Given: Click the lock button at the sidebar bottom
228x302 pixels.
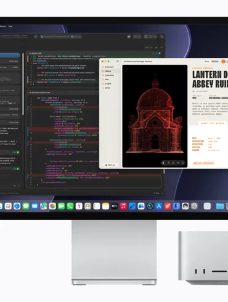Looking at the screenshot, I should tap(110, 165).
